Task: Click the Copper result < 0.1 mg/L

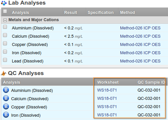Action: (73, 45)
